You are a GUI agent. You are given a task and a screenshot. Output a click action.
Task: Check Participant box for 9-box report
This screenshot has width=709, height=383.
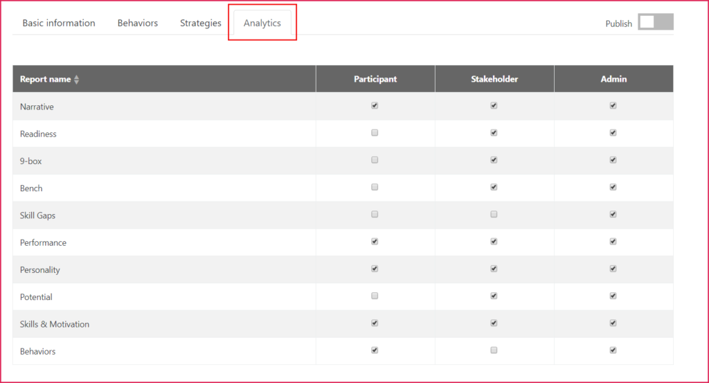375,160
